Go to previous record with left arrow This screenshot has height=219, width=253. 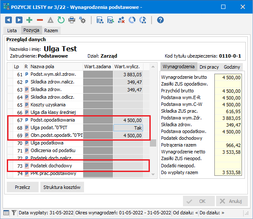(8, 20)
